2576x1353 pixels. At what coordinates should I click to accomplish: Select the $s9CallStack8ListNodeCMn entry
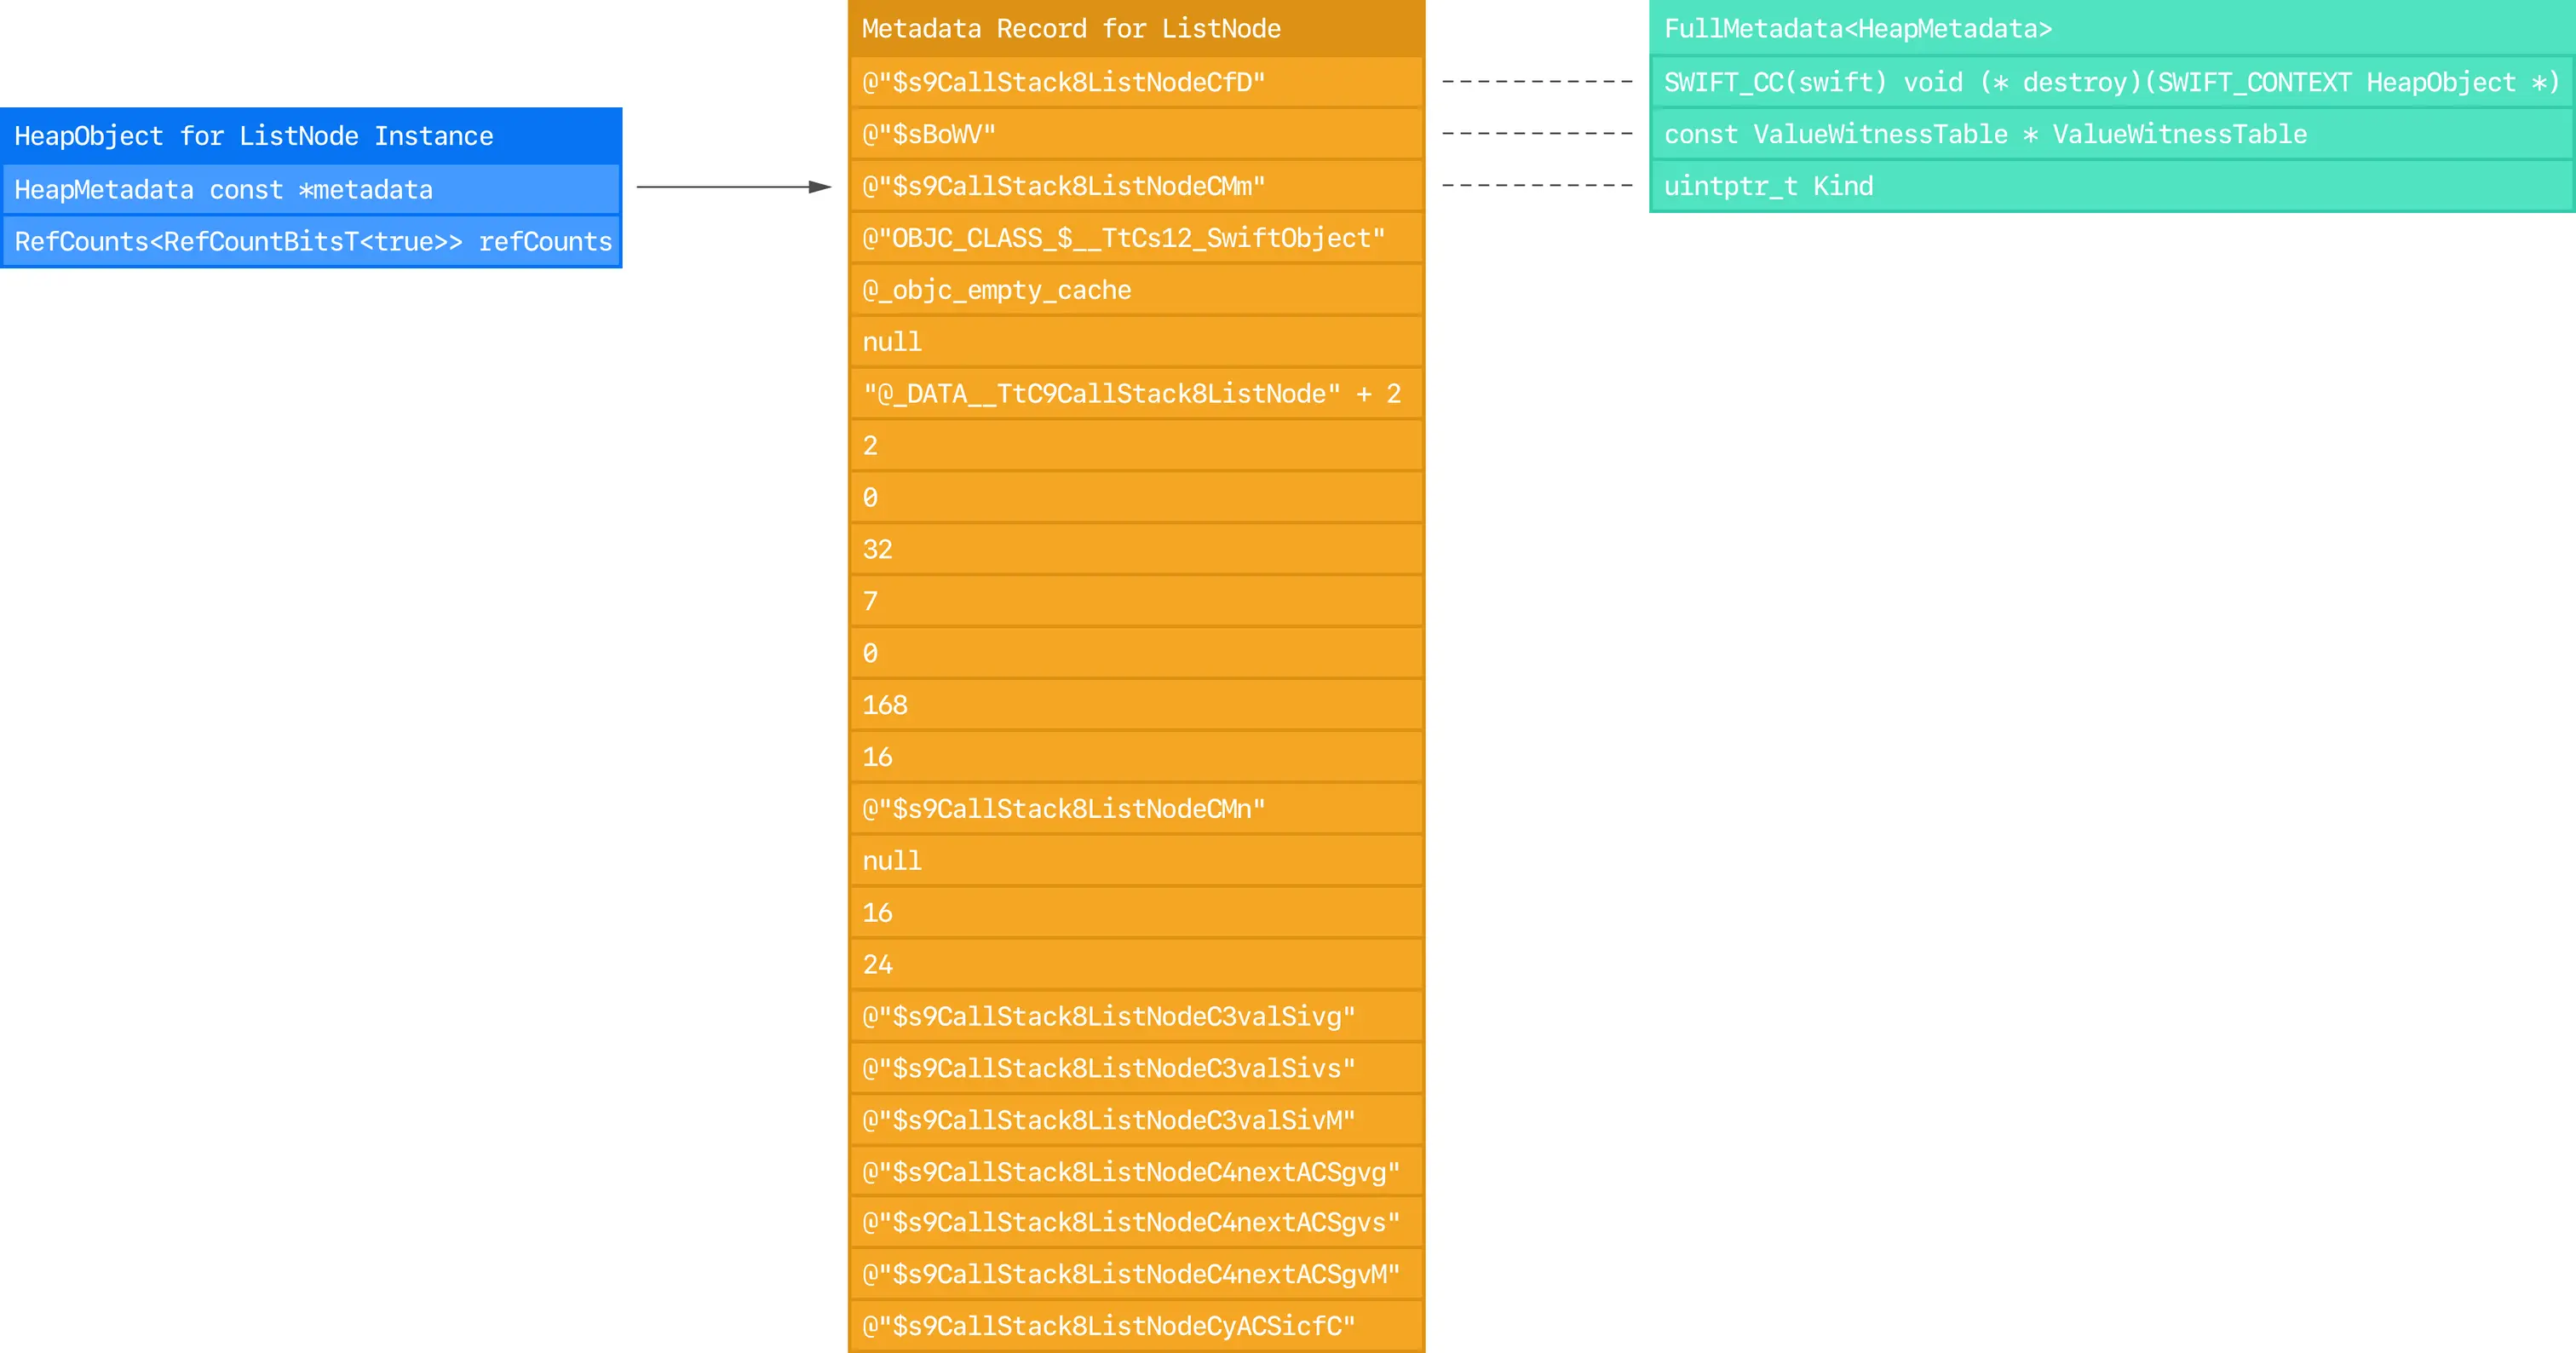click(1136, 809)
